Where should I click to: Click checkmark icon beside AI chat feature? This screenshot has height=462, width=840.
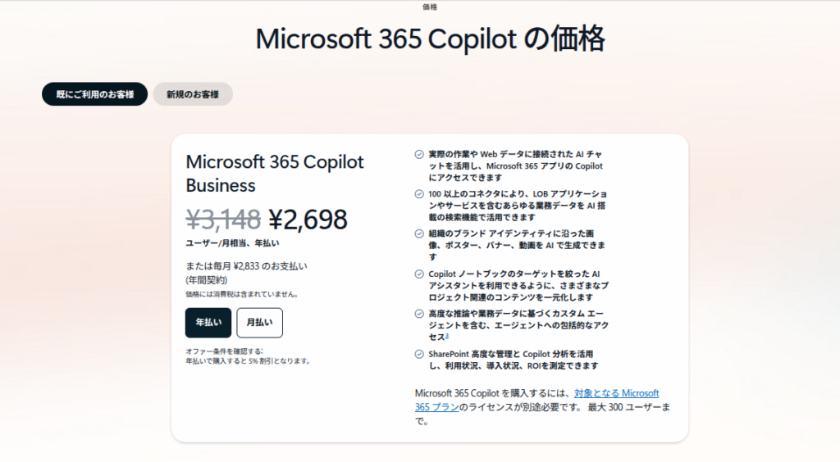tap(419, 154)
